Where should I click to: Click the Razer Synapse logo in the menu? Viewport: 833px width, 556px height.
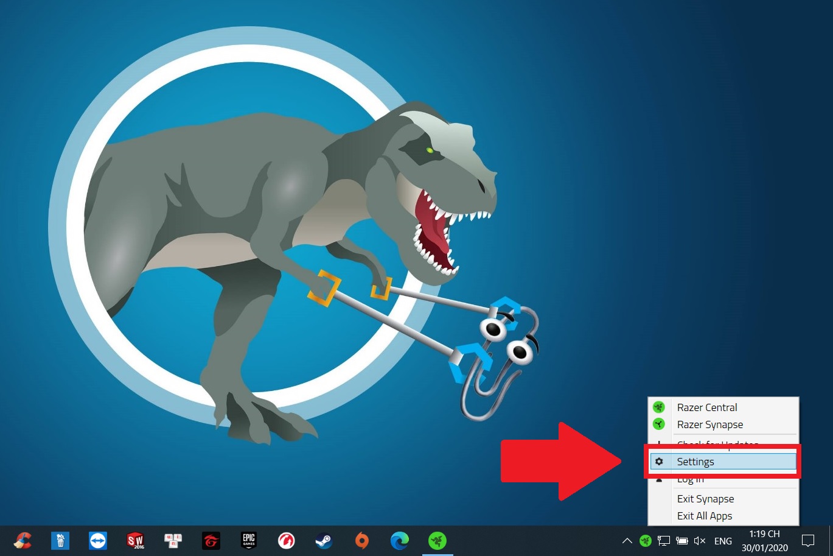point(659,424)
